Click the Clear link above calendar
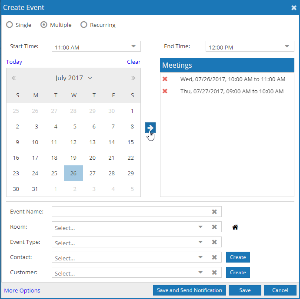The width and height of the screenshot is (300, 299). click(x=133, y=62)
